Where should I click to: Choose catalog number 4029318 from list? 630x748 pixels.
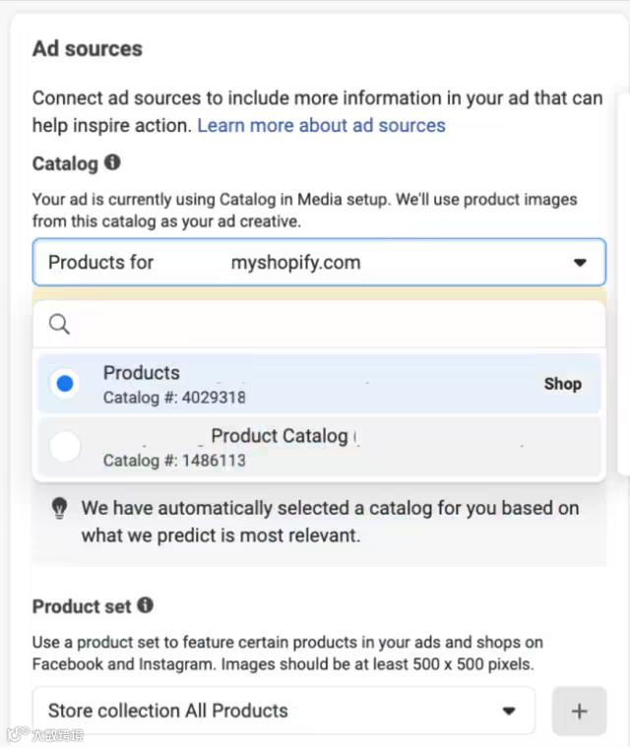(x=174, y=398)
